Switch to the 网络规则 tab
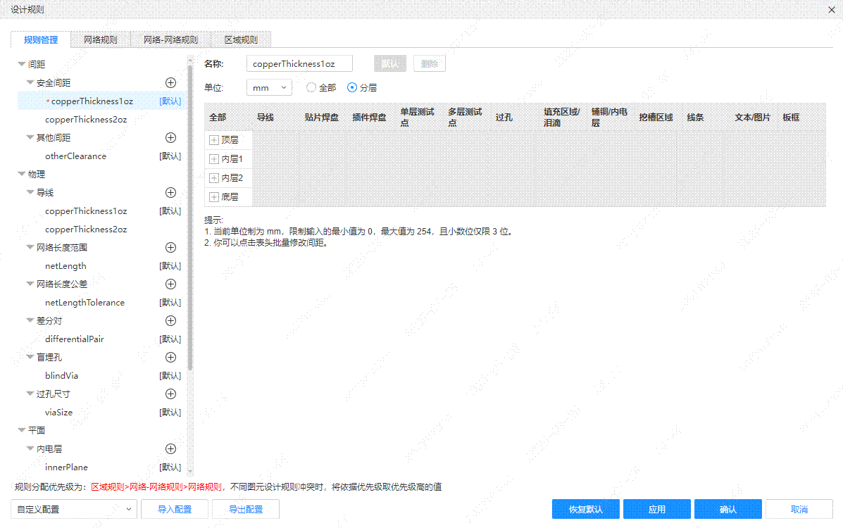Image resolution: width=843 pixels, height=528 pixels. click(x=100, y=39)
